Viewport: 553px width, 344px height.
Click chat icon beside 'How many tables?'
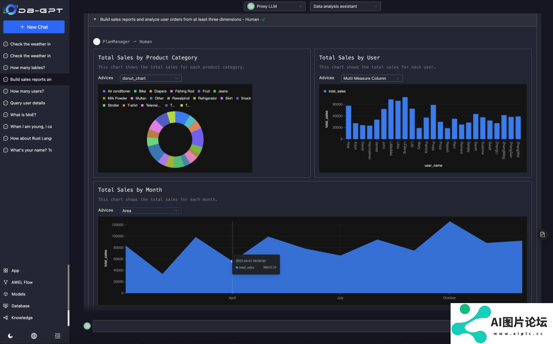coord(6,67)
